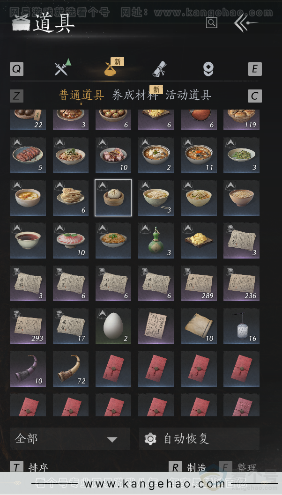Select the purple horn item

pyautogui.click(x=28, y=369)
